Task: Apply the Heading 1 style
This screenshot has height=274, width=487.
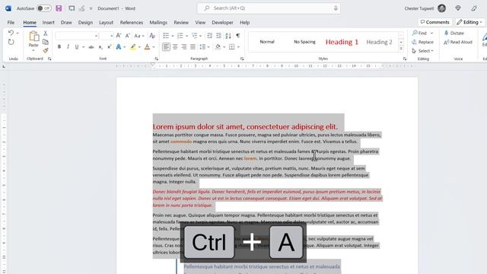Action: coord(342,42)
